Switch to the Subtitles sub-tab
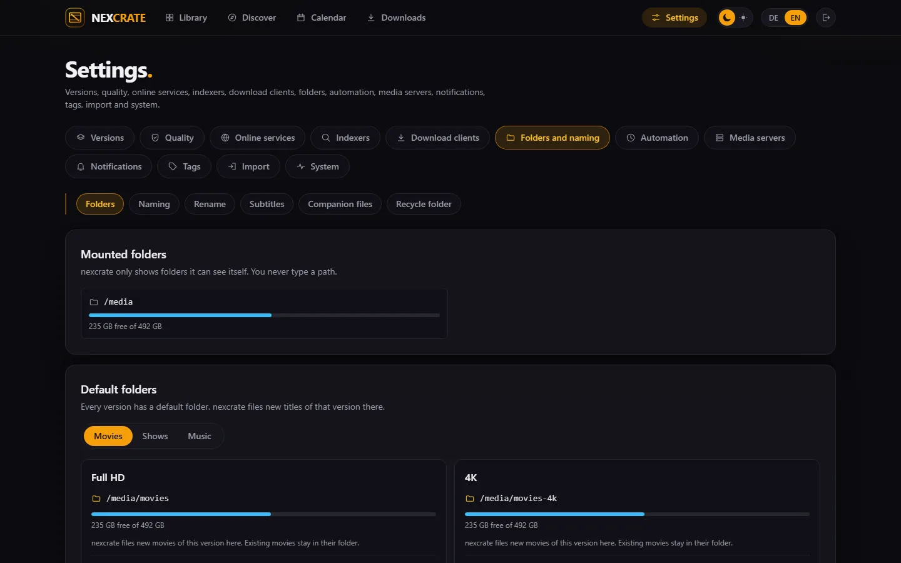The height and width of the screenshot is (563, 901). point(267,204)
